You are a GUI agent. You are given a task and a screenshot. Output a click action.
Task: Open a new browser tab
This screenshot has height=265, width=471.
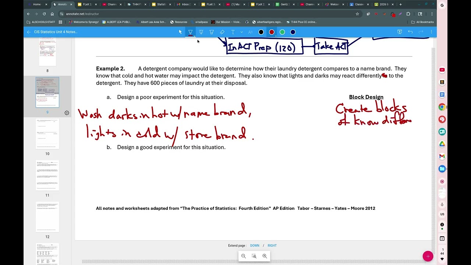tap(400, 4)
